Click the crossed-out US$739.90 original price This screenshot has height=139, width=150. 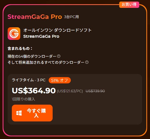point(95,91)
